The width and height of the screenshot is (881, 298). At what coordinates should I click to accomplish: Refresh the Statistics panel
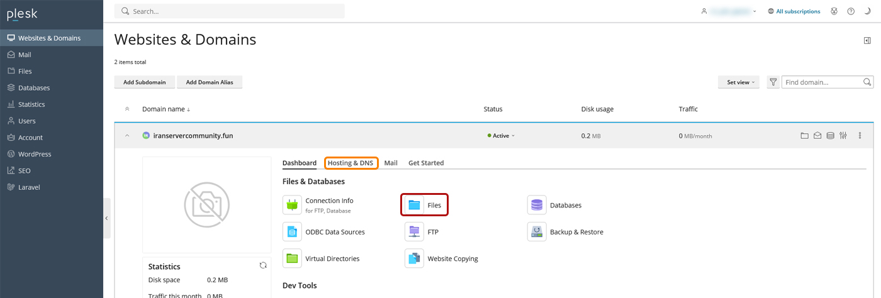coord(263,265)
